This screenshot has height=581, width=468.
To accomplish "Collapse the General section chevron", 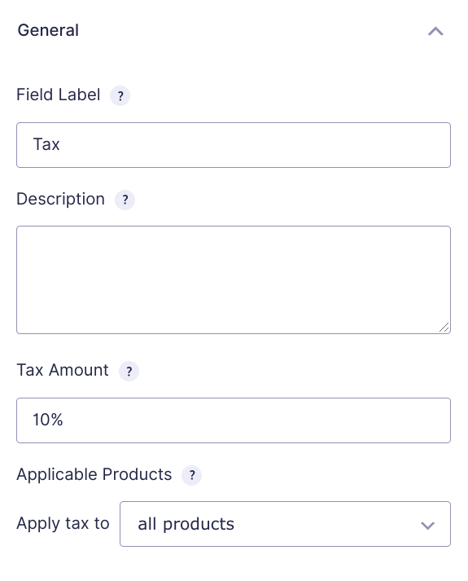I will tap(435, 31).
